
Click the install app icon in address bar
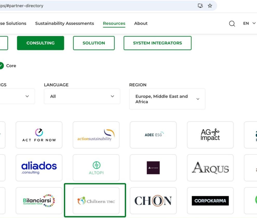[x=200, y=6]
